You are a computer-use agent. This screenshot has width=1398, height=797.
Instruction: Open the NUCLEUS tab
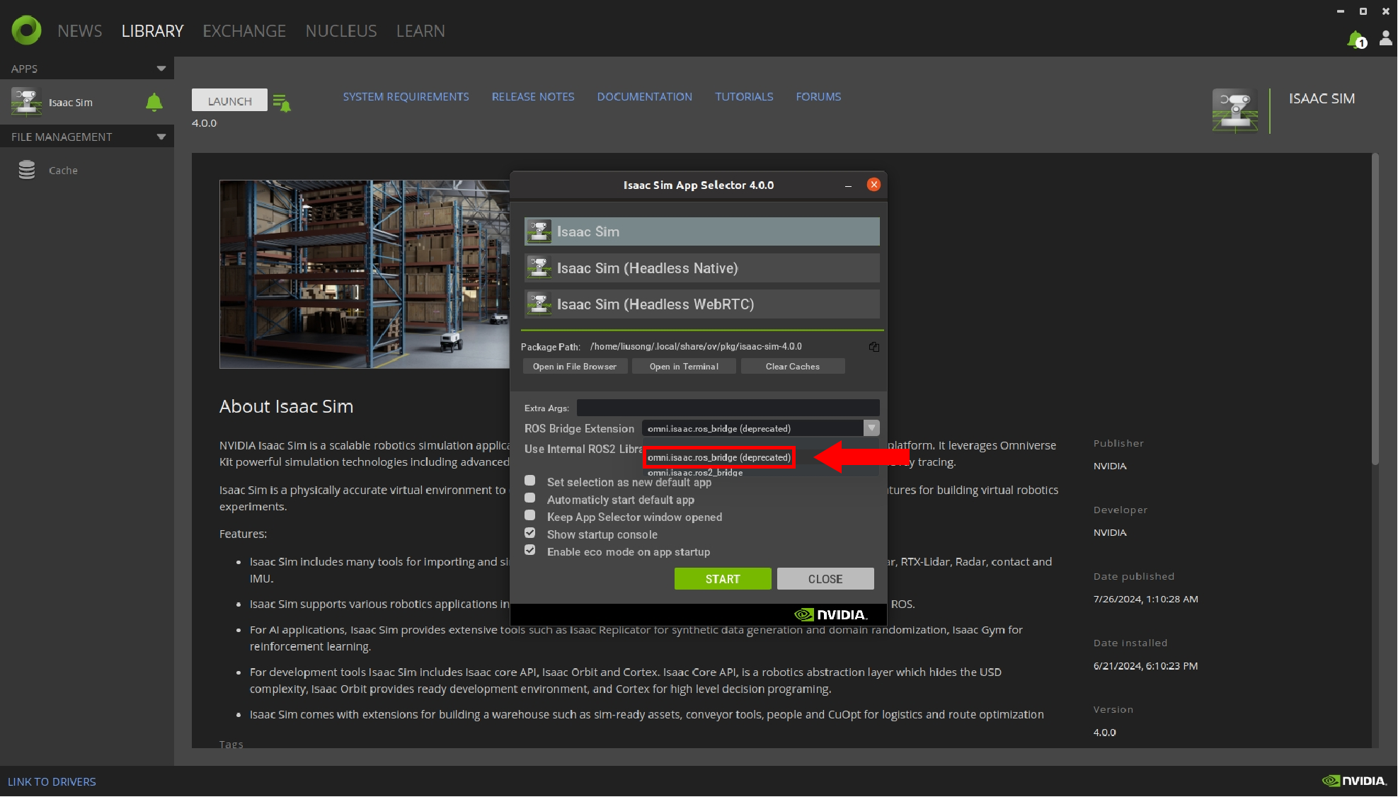coord(341,31)
